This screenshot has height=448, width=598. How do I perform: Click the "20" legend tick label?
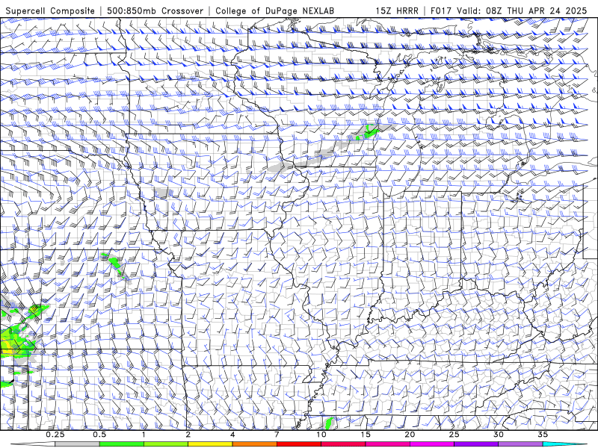pos(410,435)
